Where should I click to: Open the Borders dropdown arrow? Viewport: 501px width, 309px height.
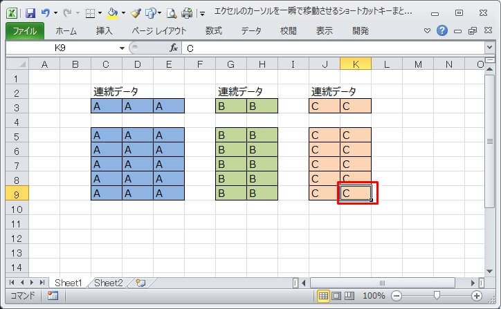click(x=100, y=13)
